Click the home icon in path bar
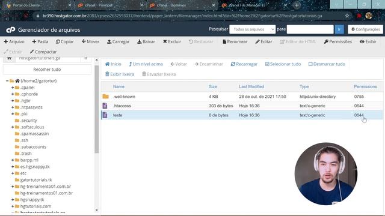This screenshot has height=216, width=385. 10,58
